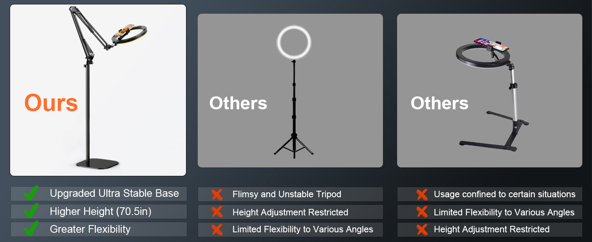Click the green checkmark next to Higher Height
This screenshot has width=592, height=242.
pos(31,211)
